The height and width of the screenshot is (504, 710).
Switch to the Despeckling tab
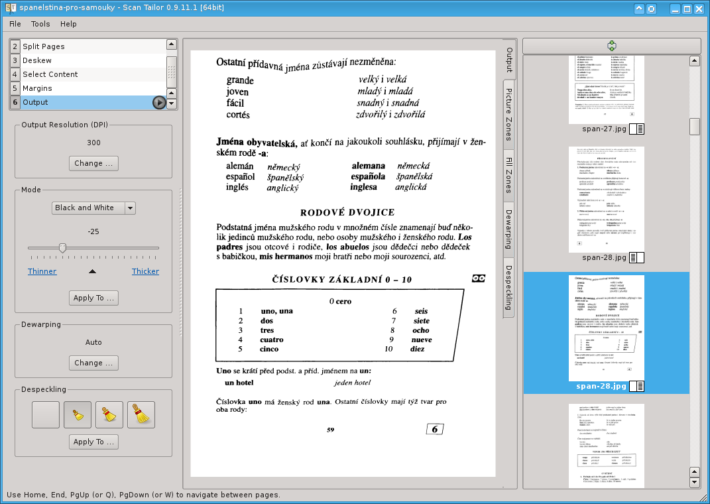coord(509,288)
